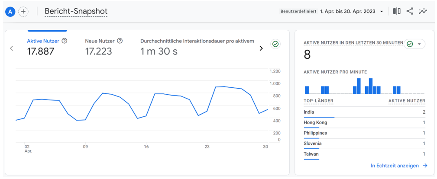Show next metrics with right chevron

(x=261, y=48)
